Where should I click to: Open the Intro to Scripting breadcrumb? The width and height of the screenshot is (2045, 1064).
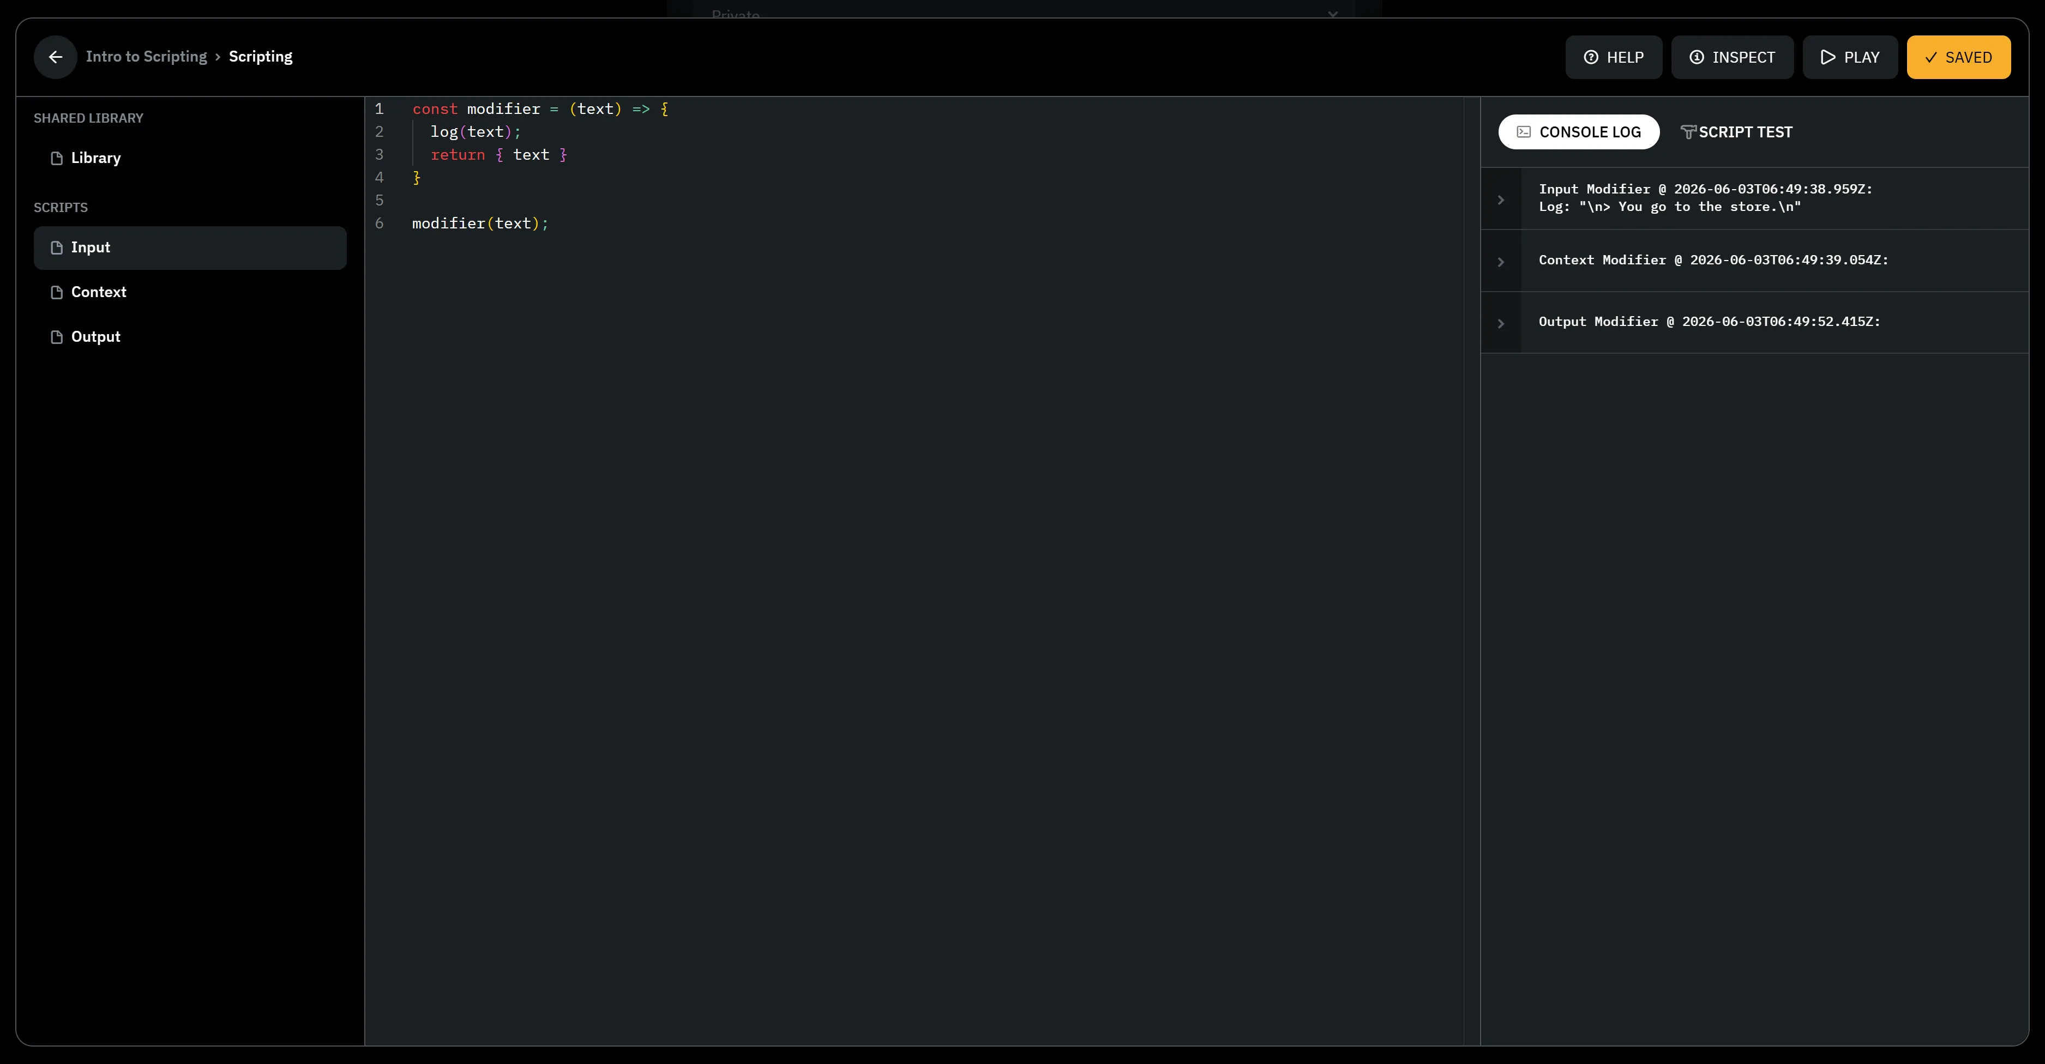146,56
